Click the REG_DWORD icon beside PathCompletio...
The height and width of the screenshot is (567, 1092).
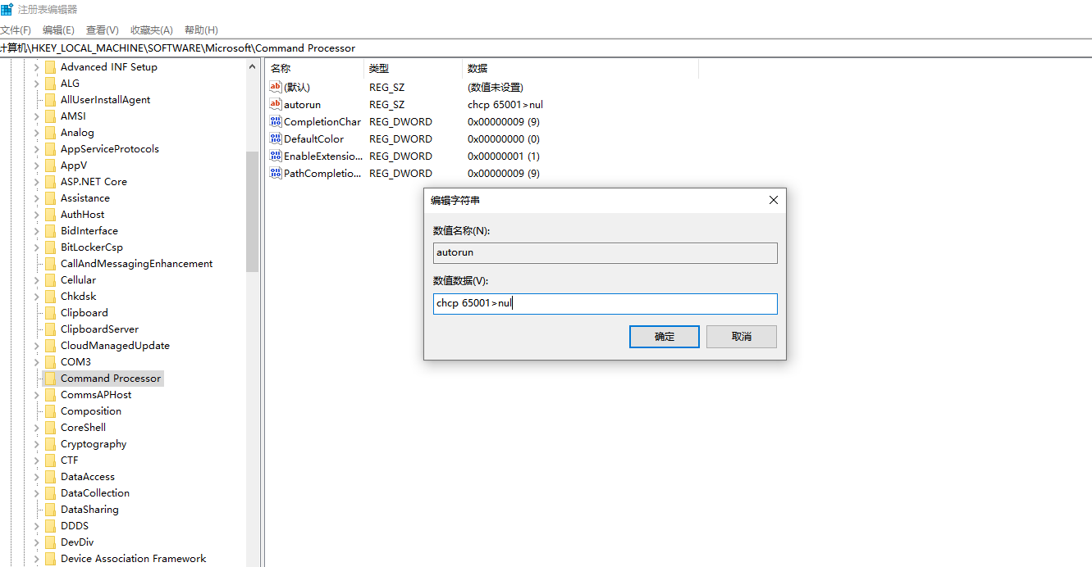pyautogui.click(x=276, y=173)
